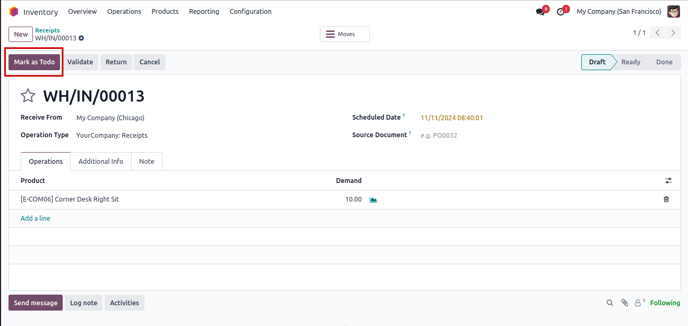Open optional columns settings toggle
688x326 pixels.
(668, 181)
